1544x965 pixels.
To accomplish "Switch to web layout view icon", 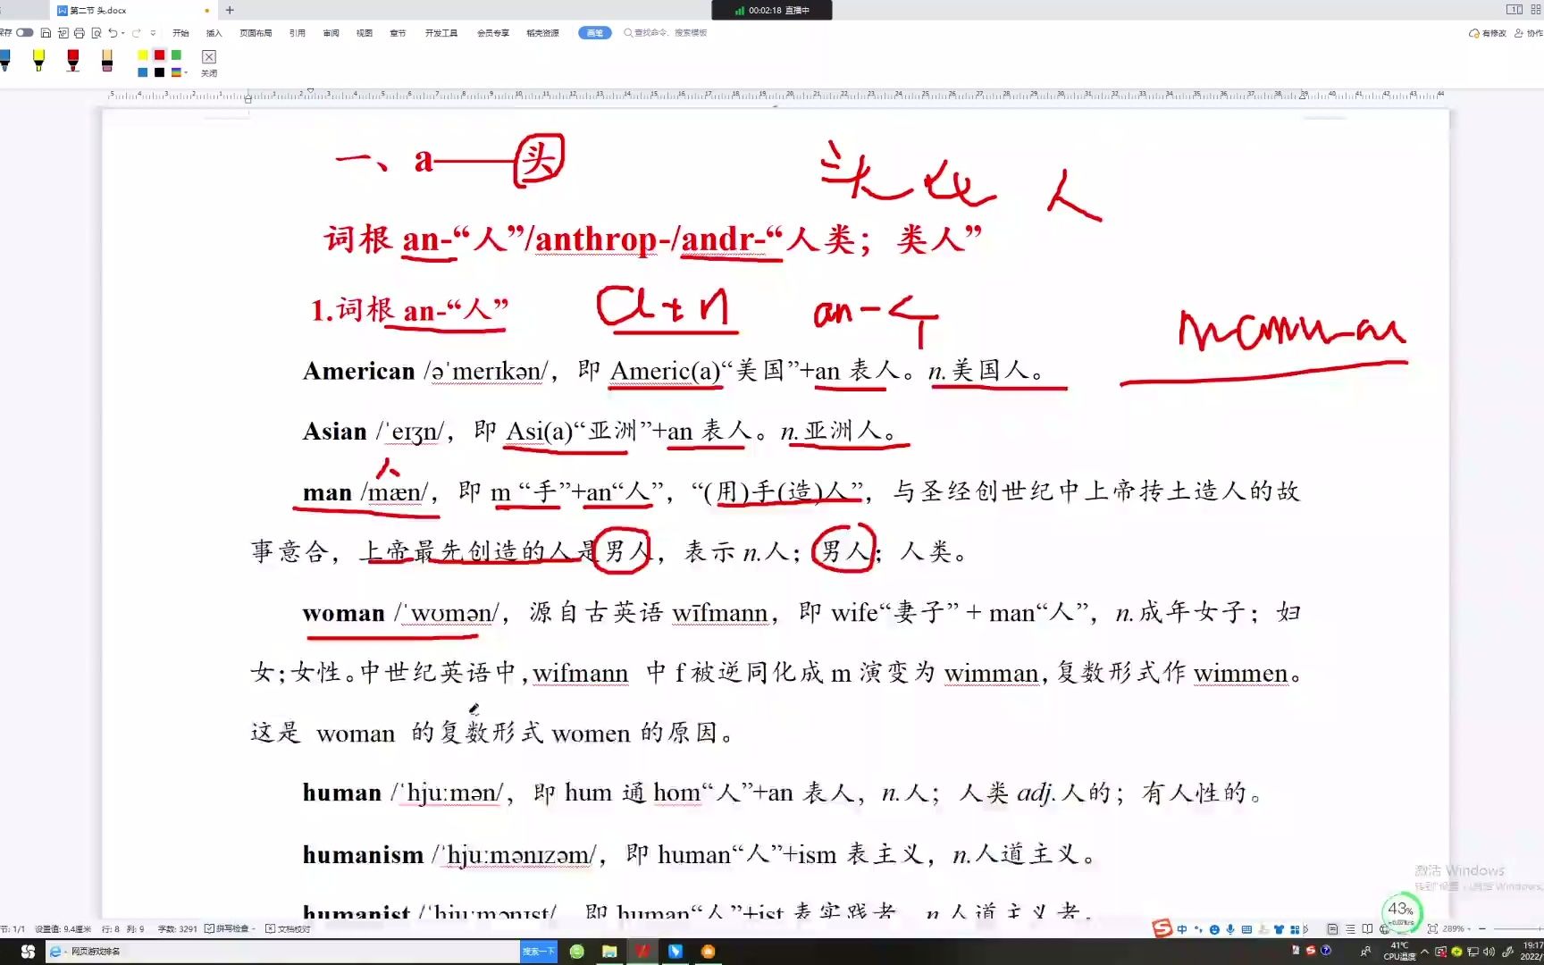I will [1384, 929].
